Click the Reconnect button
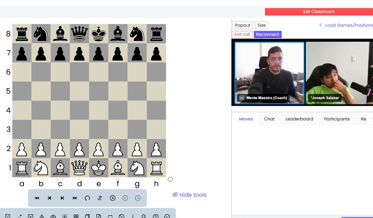 (267, 35)
